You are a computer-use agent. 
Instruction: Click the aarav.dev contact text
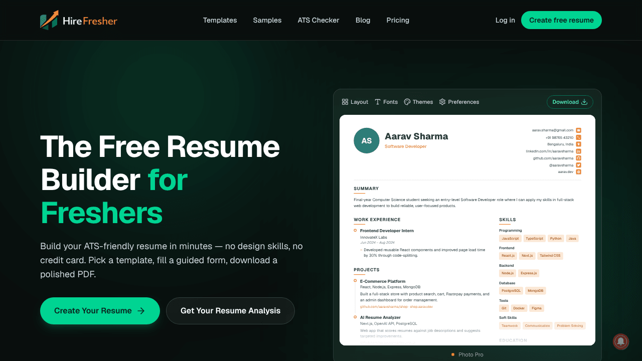pos(566,171)
